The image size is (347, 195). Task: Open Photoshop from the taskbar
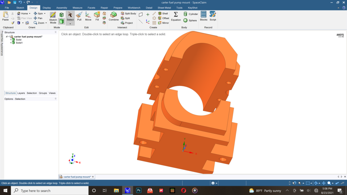[x=139, y=190]
